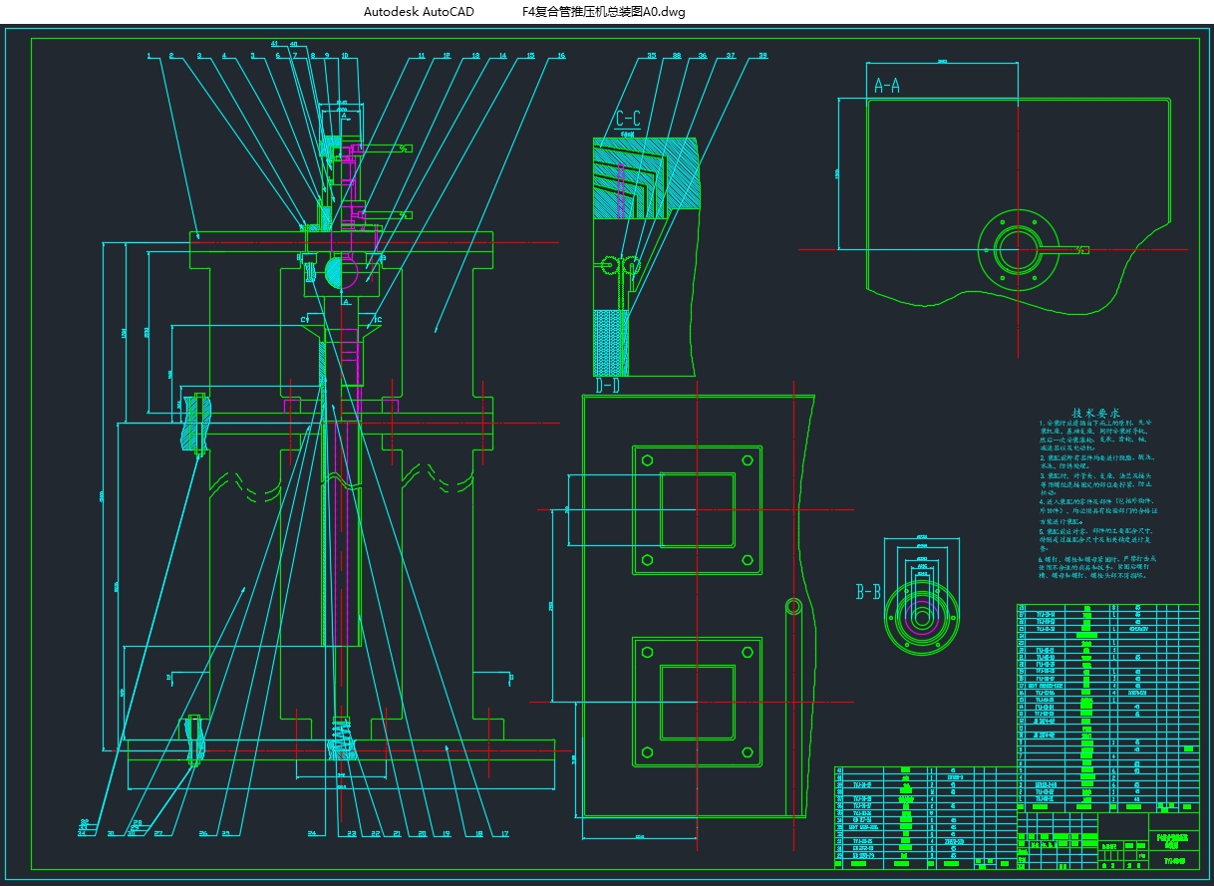Click part balloon number 17
This screenshot has height=886, width=1214.
click(x=505, y=833)
